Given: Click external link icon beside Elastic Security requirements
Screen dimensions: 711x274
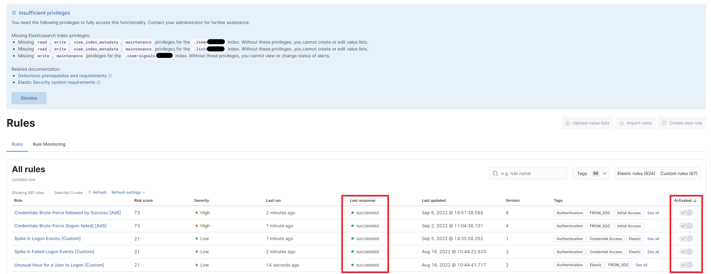Looking at the screenshot, I should click(98, 83).
